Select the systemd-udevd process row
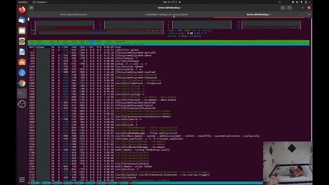 pos(169,55)
